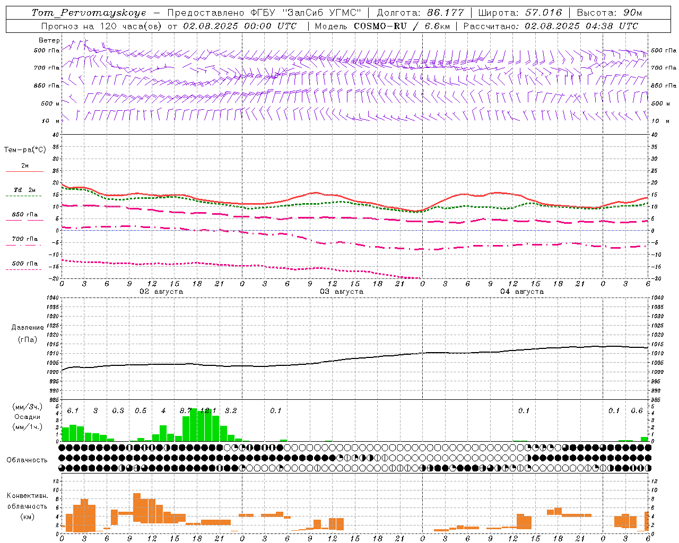The image size is (679, 543).
Task: Click the '0.5' precipitation total value
Action: pos(141,410)
